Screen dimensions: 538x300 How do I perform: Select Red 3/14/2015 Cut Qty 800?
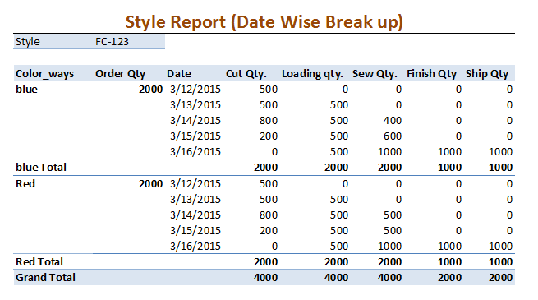point(269,215)
